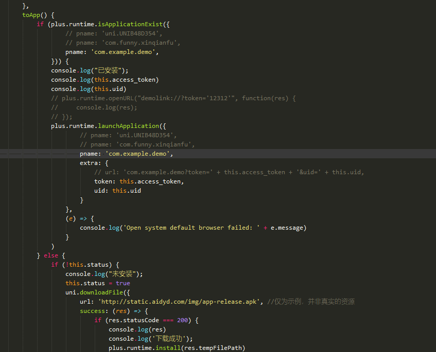Image resolution: width=436 pixels, height=352 pixels.
Task: Click pname 'com.example.demo' under isApplicationExist
Action: (x=112, y=52)
